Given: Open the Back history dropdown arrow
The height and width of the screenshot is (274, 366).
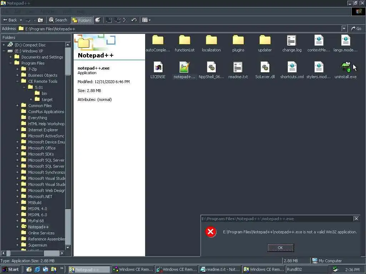Looking at the screenshot, I should (21, 20).
